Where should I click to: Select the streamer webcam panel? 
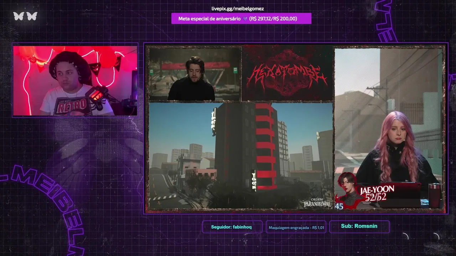point(75,80)
